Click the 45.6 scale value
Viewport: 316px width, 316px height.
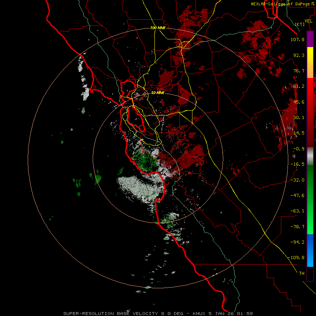299,102
